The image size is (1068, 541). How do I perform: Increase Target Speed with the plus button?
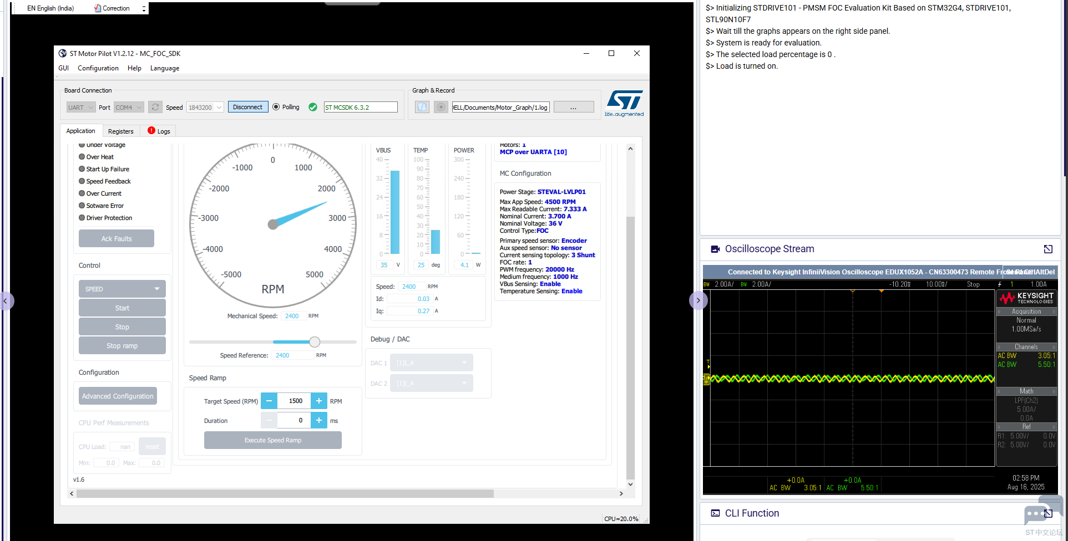tap(319, 401)
